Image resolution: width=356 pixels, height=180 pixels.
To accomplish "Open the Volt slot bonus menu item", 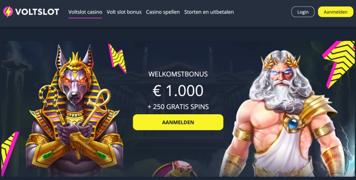I will click(124, 12).
